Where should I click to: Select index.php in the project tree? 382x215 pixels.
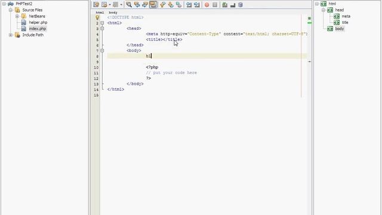tap(38, 29)
